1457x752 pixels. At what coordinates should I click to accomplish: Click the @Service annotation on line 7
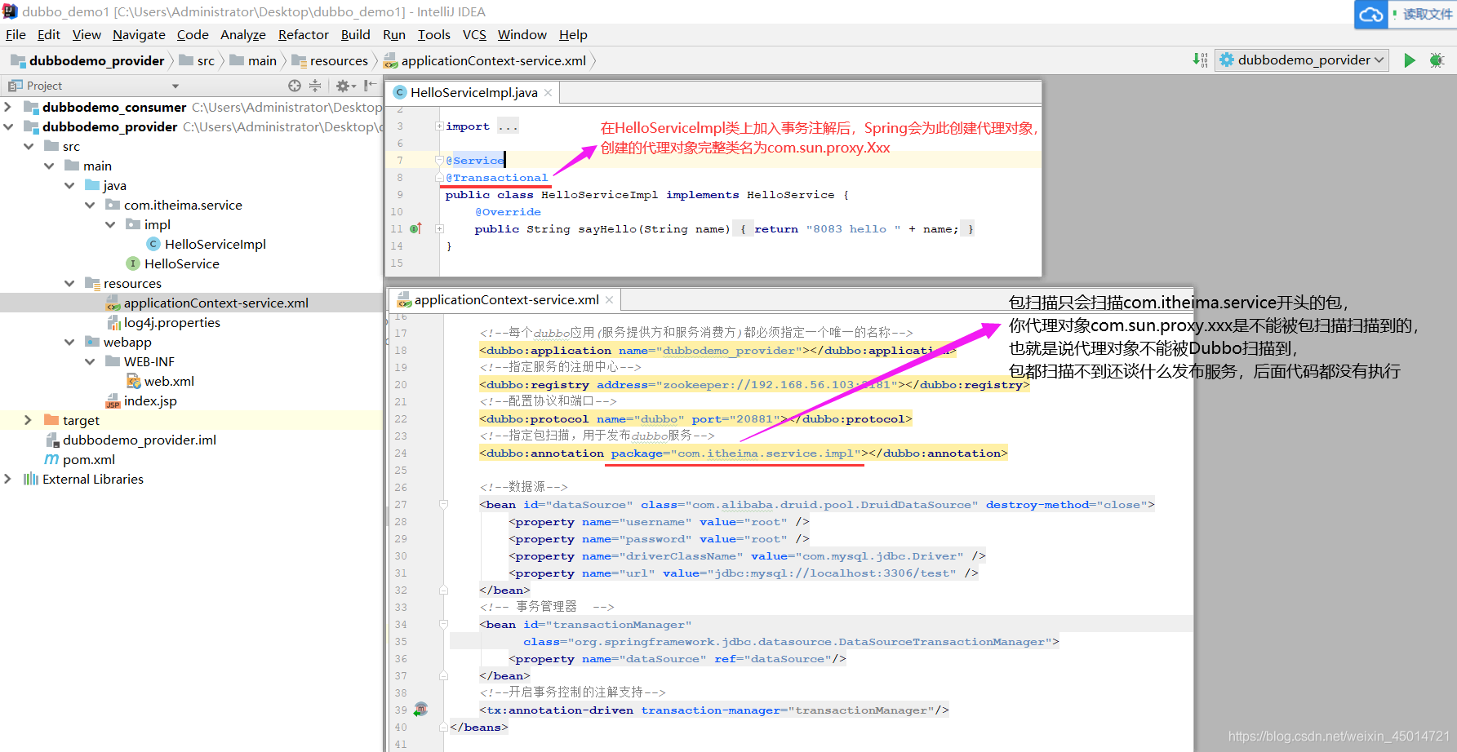coord(475,161)
